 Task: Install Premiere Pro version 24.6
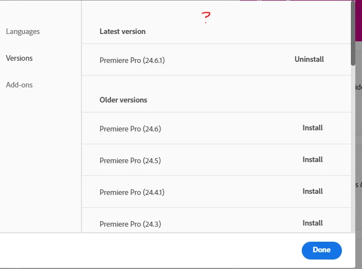[x=312, y=128]
